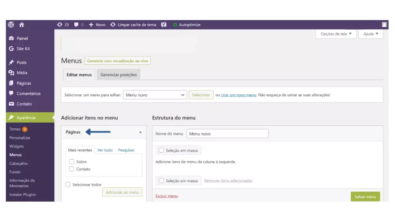Open Informação do Mesmerize item
Viewport: 395px width, 222px height.
click(x=22, y=183)
